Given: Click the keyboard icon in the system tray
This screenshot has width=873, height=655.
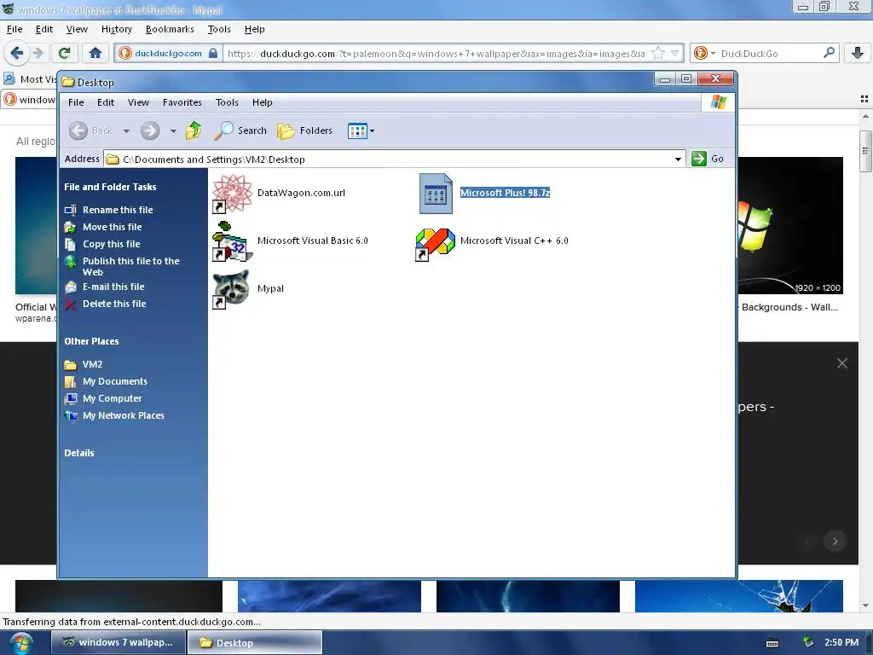Looking at the screenshot, I should click(772, 643).
